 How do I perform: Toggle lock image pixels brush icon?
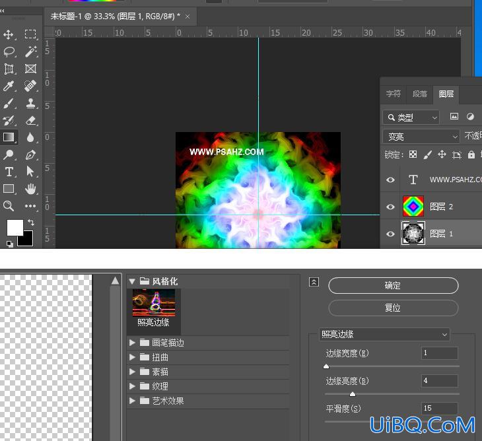tap(427, 154)
